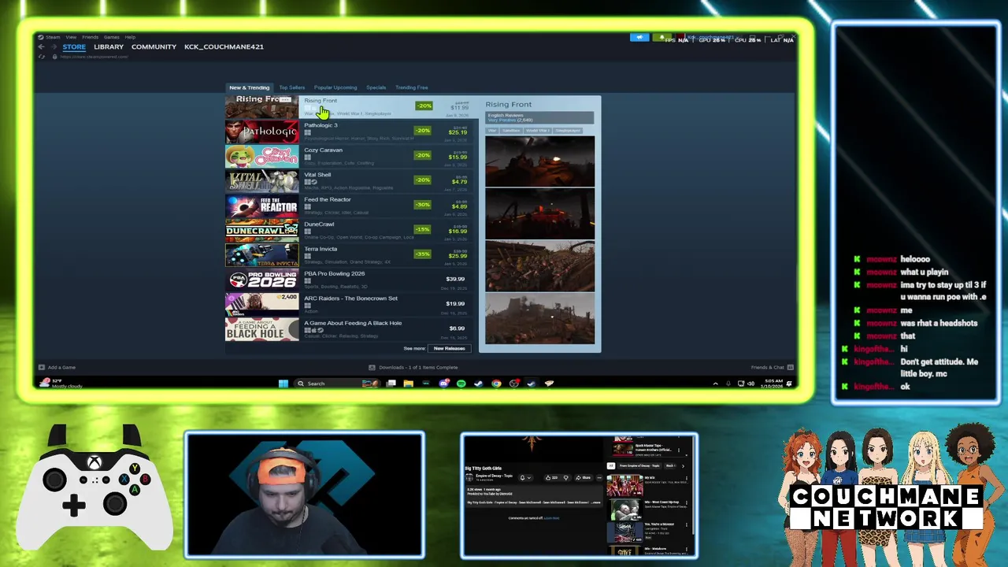Click the New Releases button
The height and width of the screenshot is (567, 1008).
[x=449, y=348]
